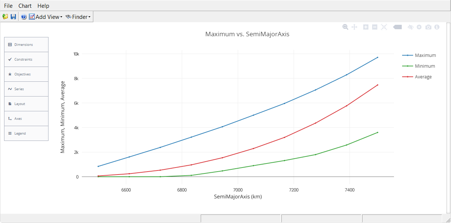451x223 pixels.
Task: Select the zoom magnifier tool in chart toolbar
Action: pyautogui.click(x=345, y=27)
